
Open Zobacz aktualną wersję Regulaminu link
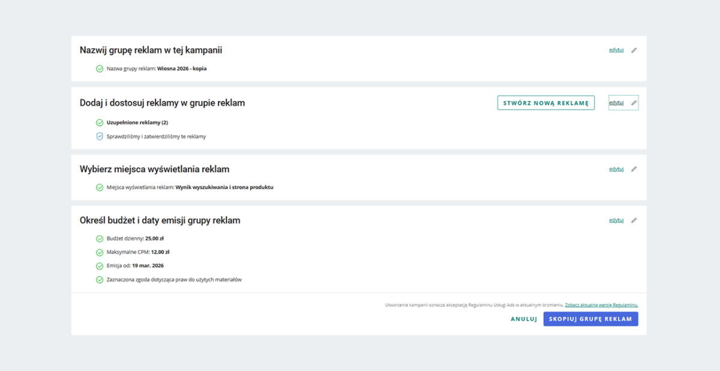click(601, 305)
